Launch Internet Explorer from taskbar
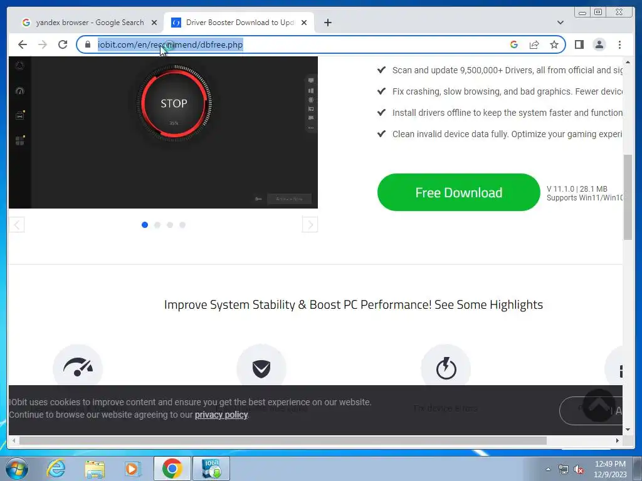The width and height of the screenshot is (642, 481). tap(56, 468)
